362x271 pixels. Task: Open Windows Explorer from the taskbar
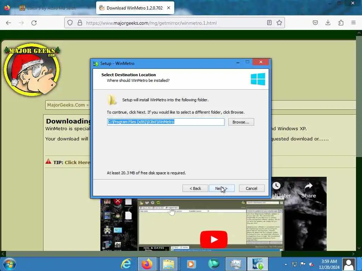click(169, 264)
